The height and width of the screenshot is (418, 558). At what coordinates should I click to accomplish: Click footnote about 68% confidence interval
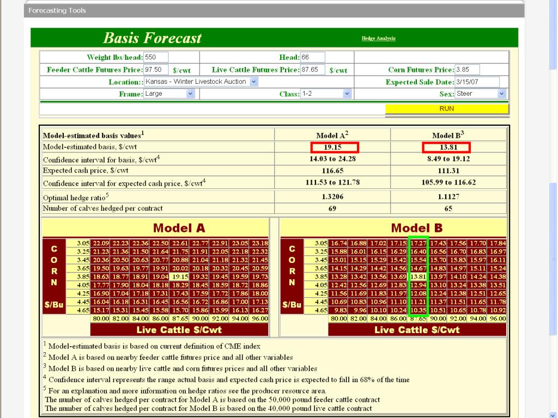tap(226, 379)
